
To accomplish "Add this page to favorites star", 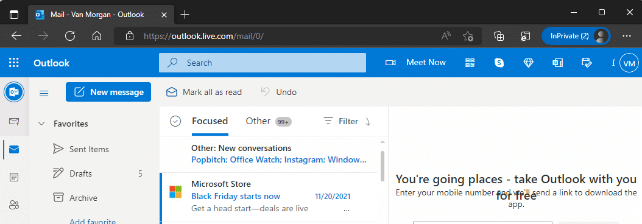I will tap(468, 36).
